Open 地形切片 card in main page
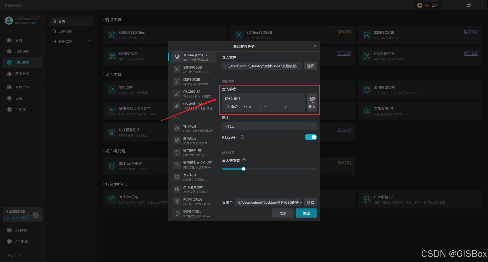 click(x=135, y=90)
